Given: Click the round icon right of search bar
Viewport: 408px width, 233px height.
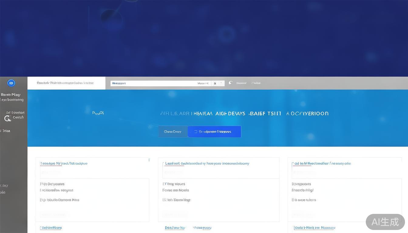Looking at the screenshot, I should [x=230, y=83].
